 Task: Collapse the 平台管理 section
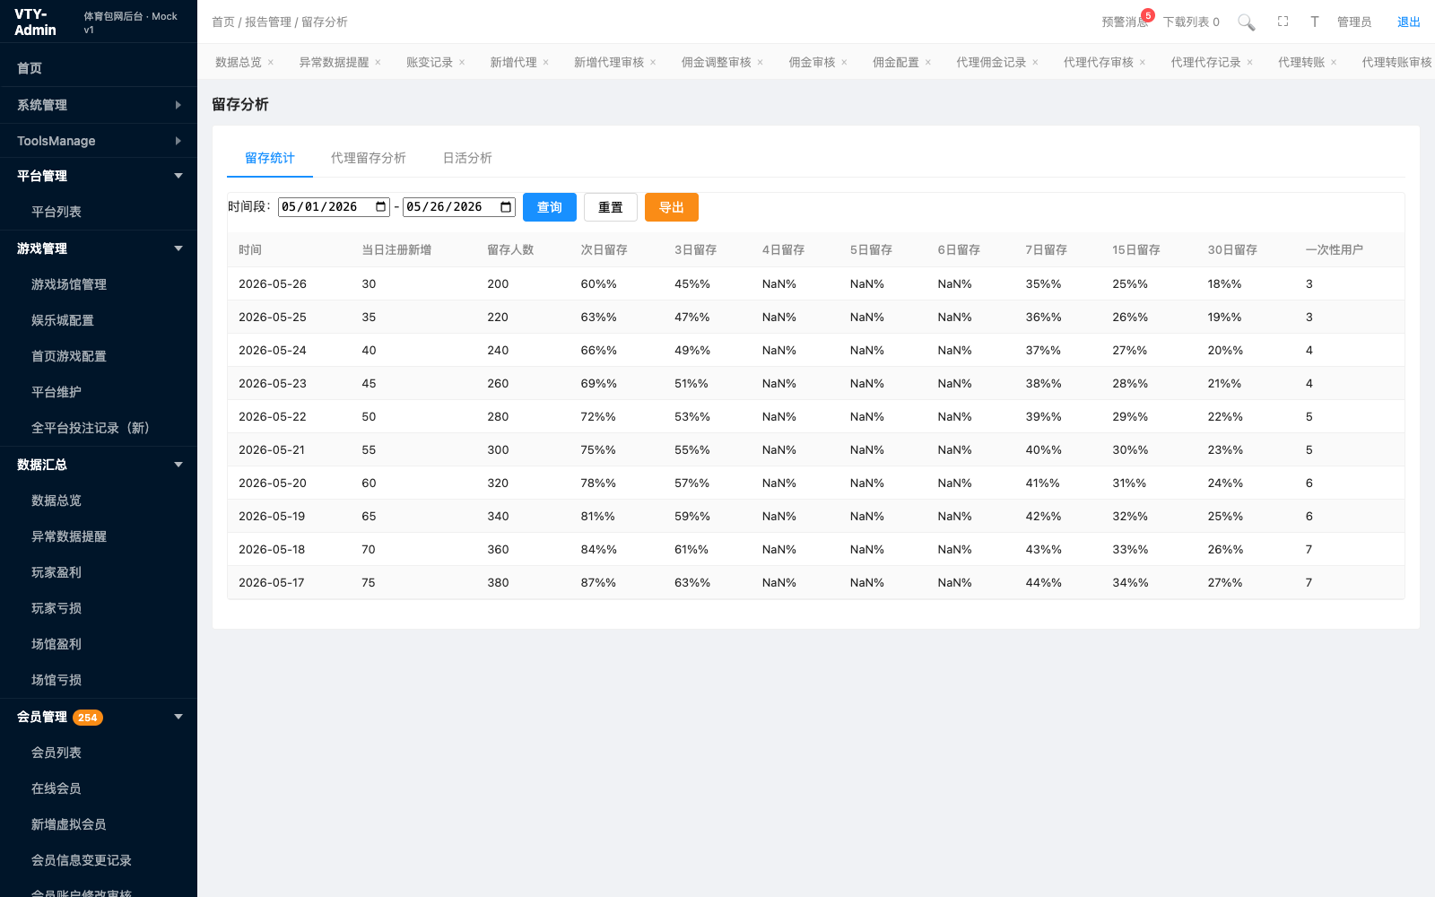(99, 176)
